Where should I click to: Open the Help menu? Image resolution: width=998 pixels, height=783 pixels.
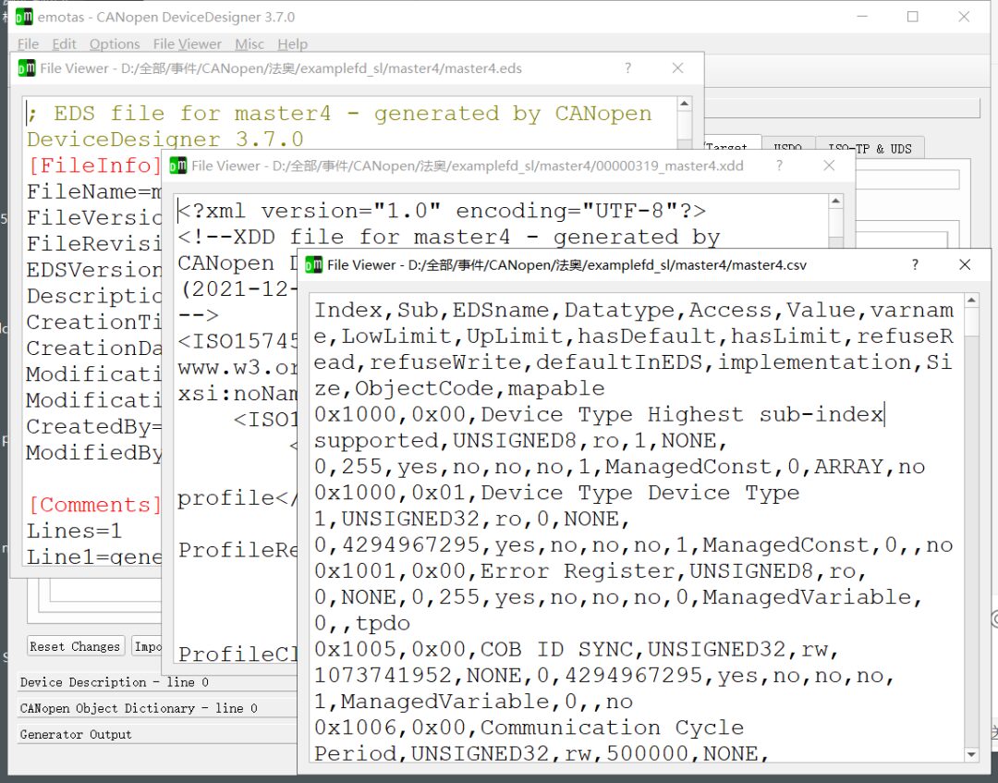click(292, 44)
